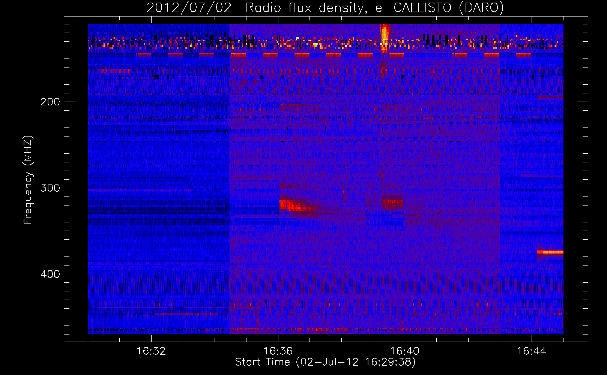Viewport: 607px width, 375px height.
Task: Click the 16:32 time tick label
Action: (151, 351)
